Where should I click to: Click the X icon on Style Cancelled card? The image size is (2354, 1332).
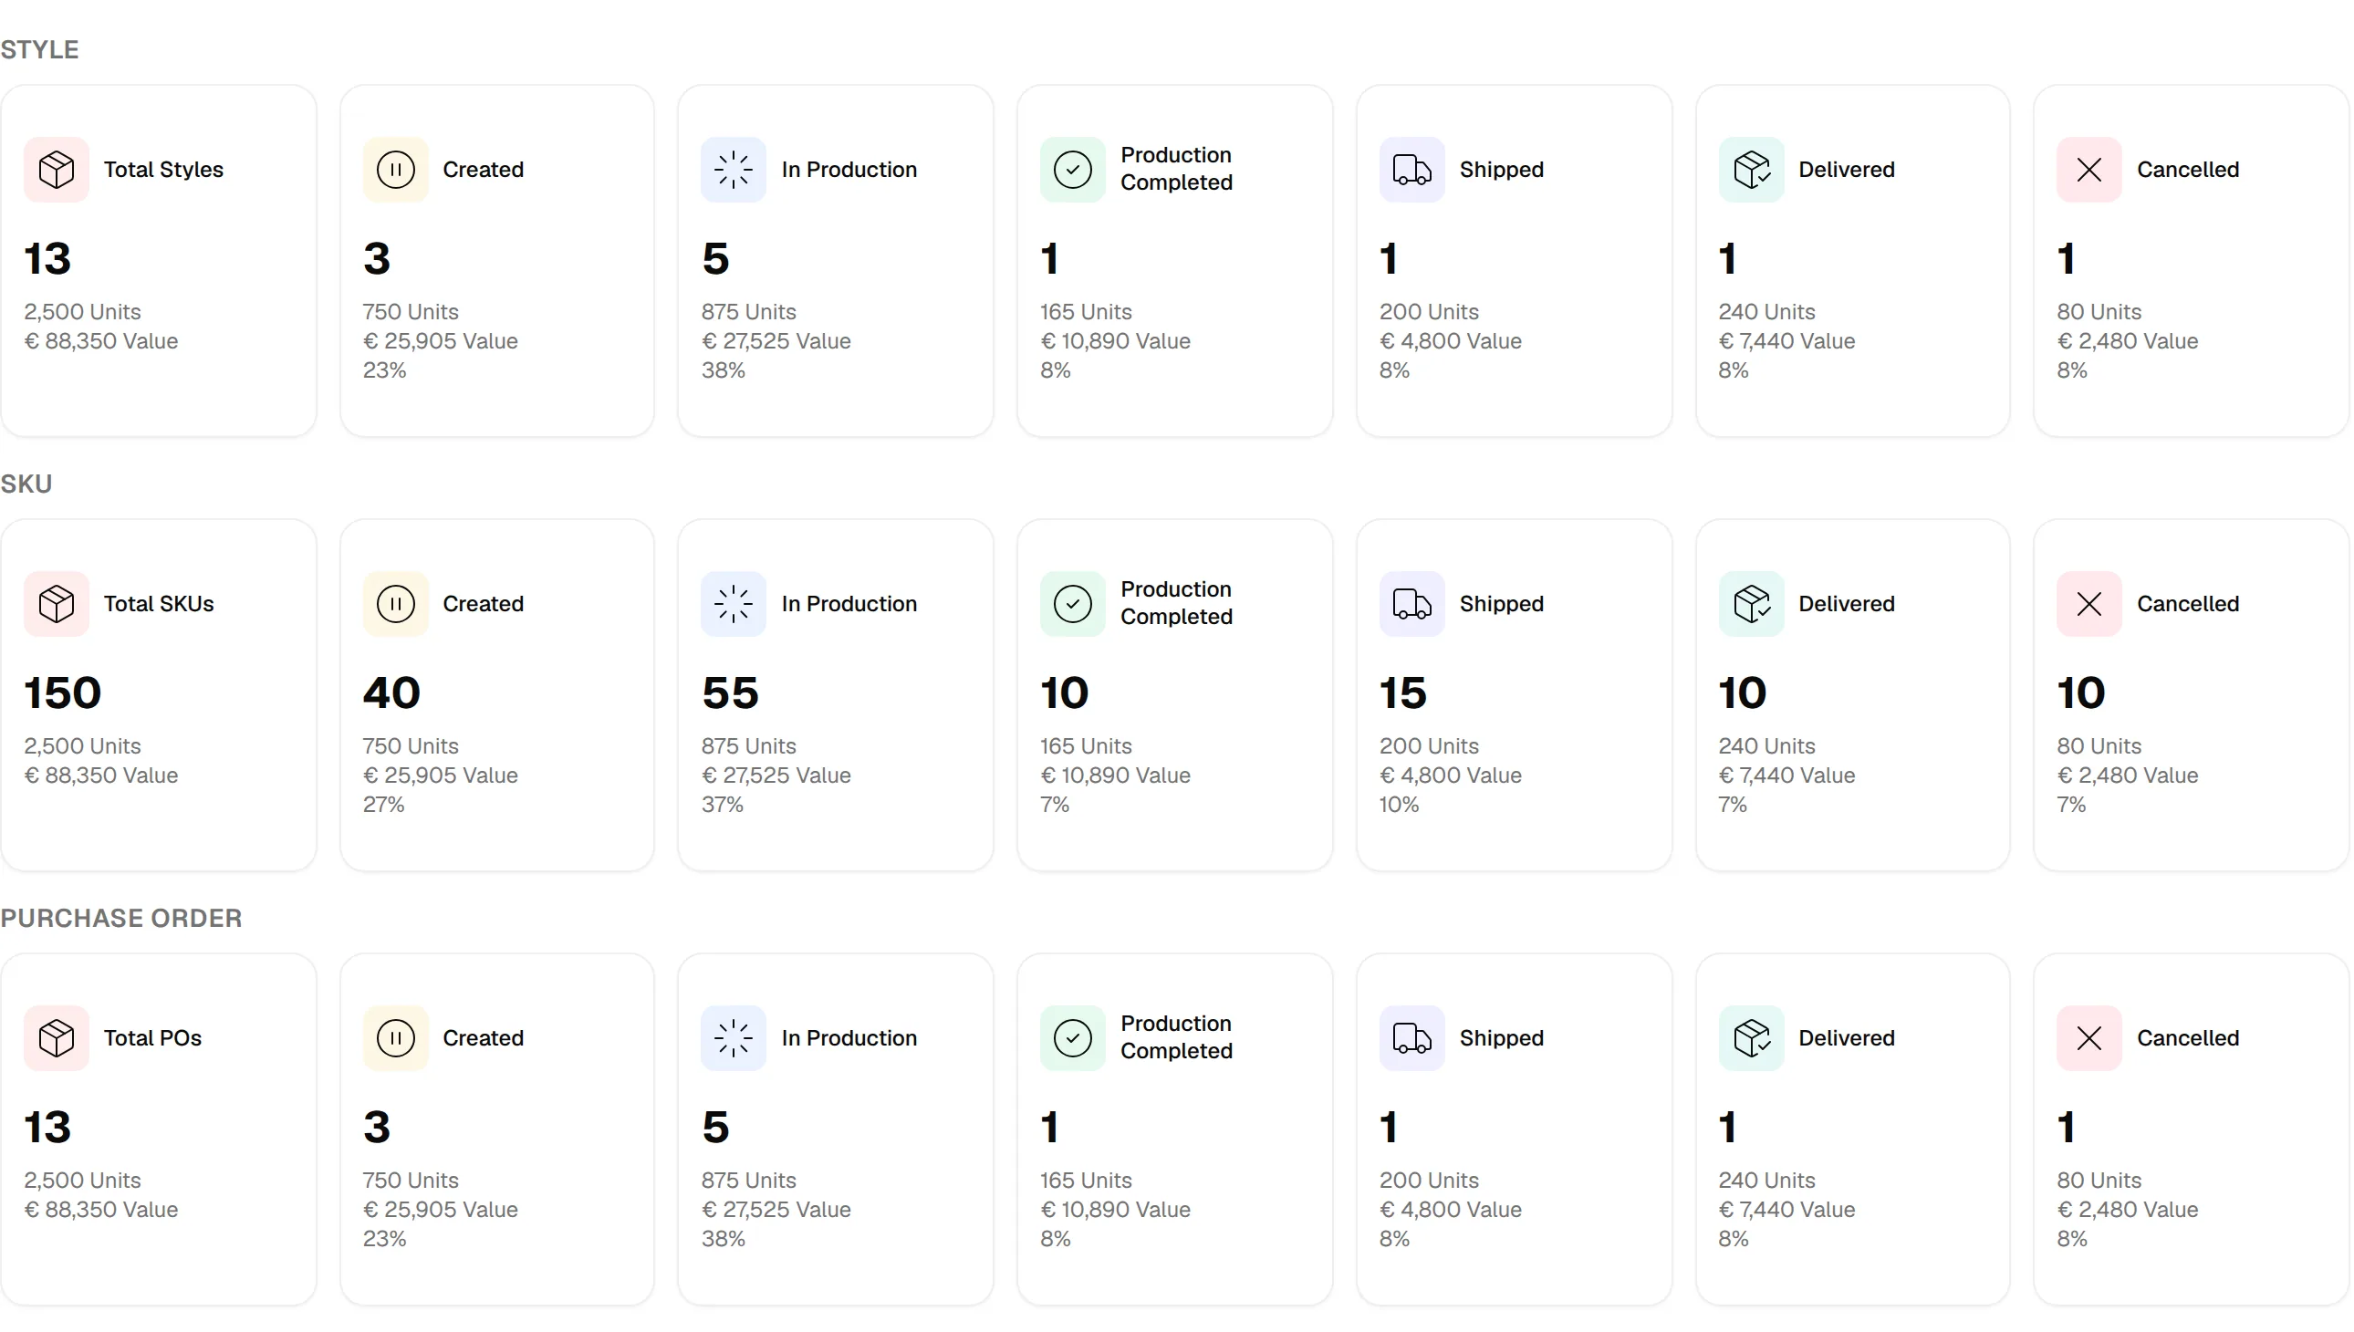pyautogui.click(x=2089, y=170)
